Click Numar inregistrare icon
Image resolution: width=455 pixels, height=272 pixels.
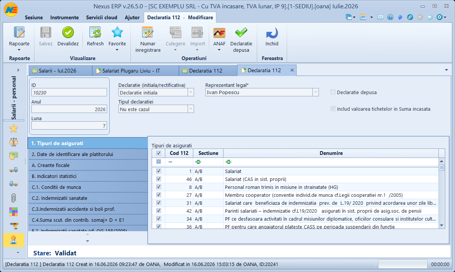(x=148, y=33)
